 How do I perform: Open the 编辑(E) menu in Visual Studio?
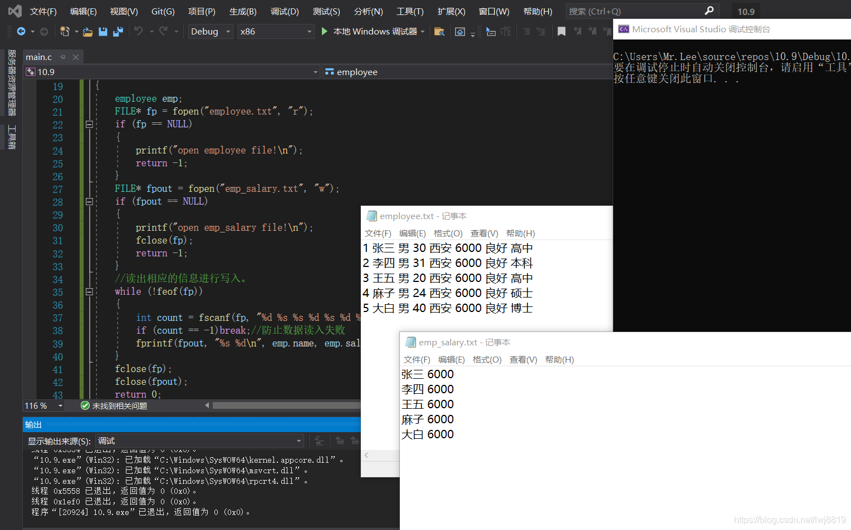(84, 11)
